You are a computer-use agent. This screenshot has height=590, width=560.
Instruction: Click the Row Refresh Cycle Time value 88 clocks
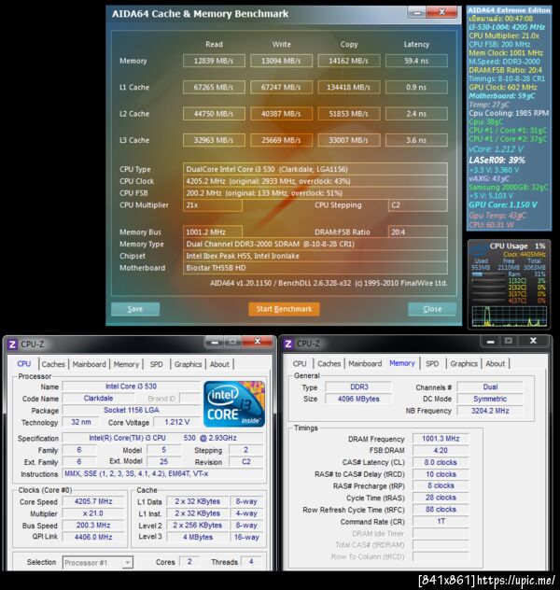(441, 510)
